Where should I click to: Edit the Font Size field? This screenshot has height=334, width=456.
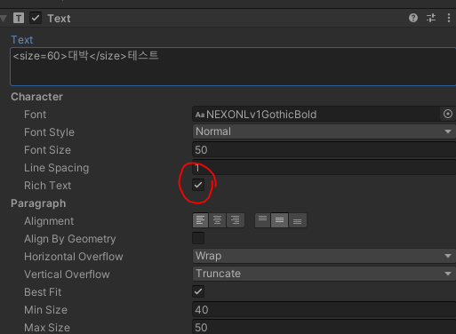324,150
